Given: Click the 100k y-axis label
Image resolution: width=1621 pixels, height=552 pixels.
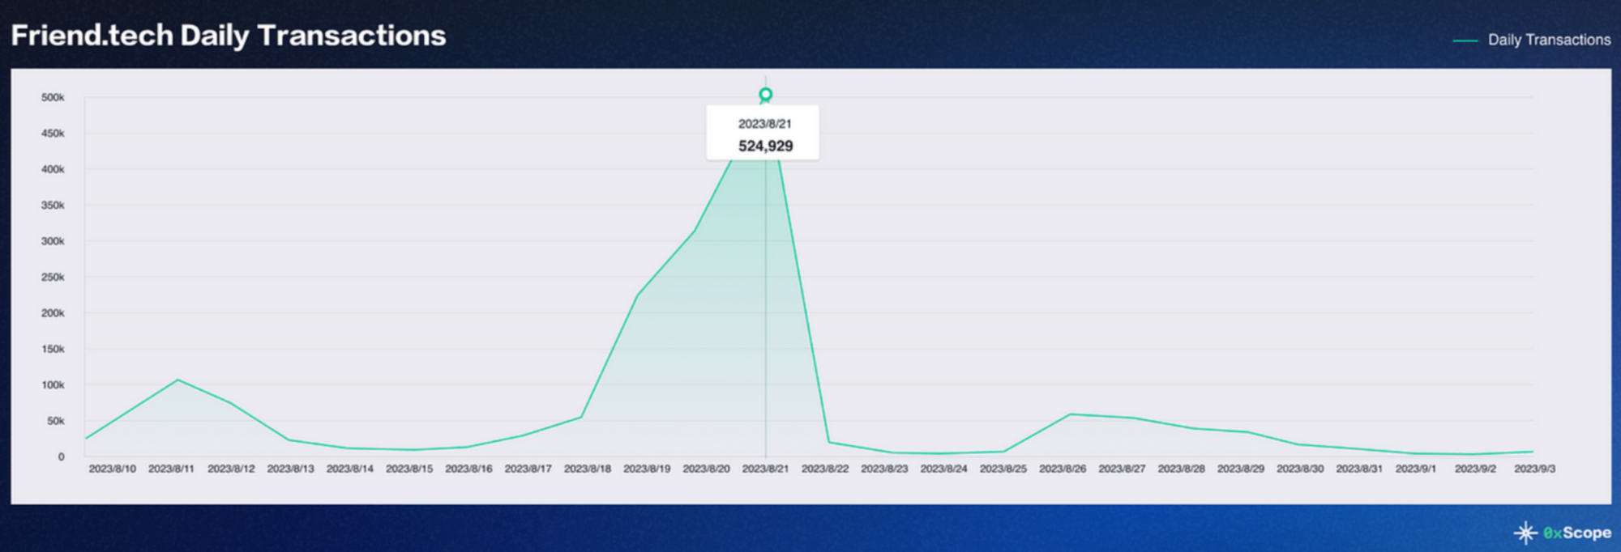Looking at the screenshot, I should (53, 385).
